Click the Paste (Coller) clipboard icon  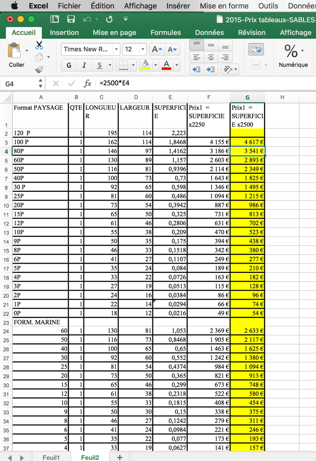(x=14, y=51)
